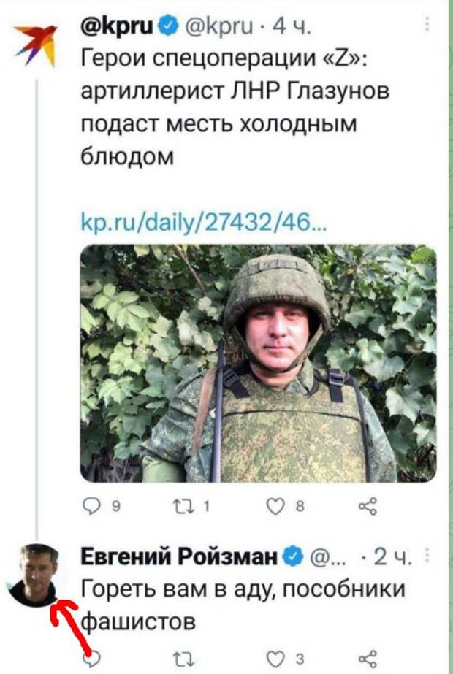Open the Komsomolskaya Pravda bird logo avatar
The height and width of the screenshot is (674, 453).
(x=35, y=45)
